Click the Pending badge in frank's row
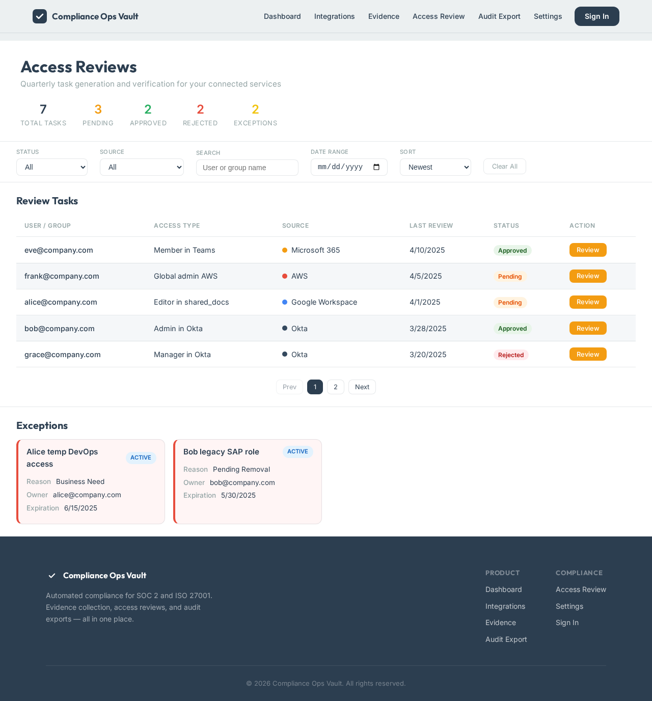The width and height of the screenshot is (652, 701). point(510,277)
